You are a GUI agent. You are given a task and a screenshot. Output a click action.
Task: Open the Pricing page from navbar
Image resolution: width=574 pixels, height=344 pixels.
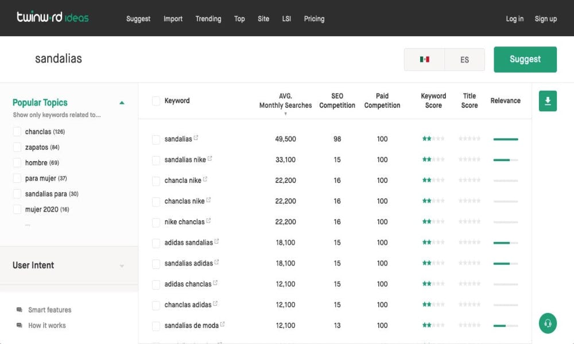[314, 18]
